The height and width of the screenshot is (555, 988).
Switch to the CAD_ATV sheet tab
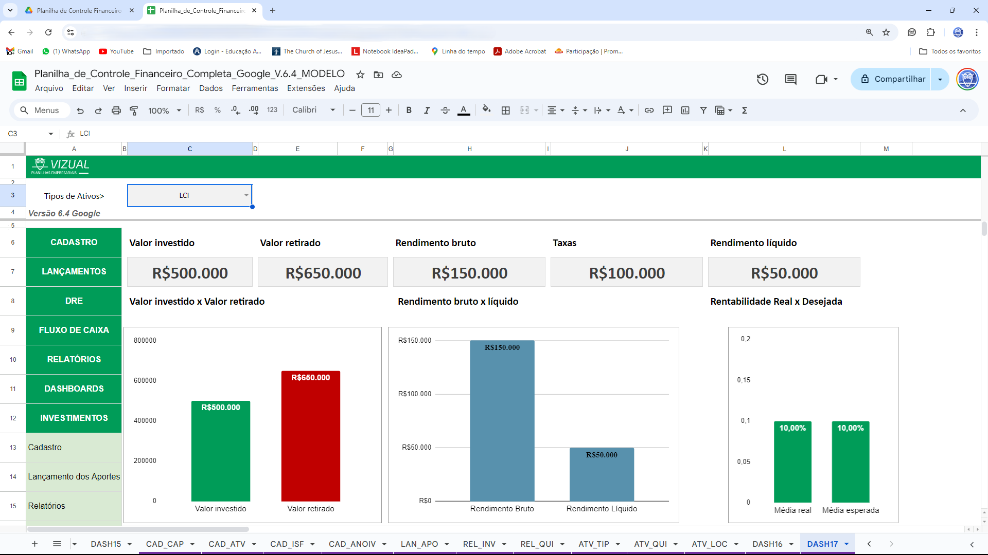coord(226,544)
